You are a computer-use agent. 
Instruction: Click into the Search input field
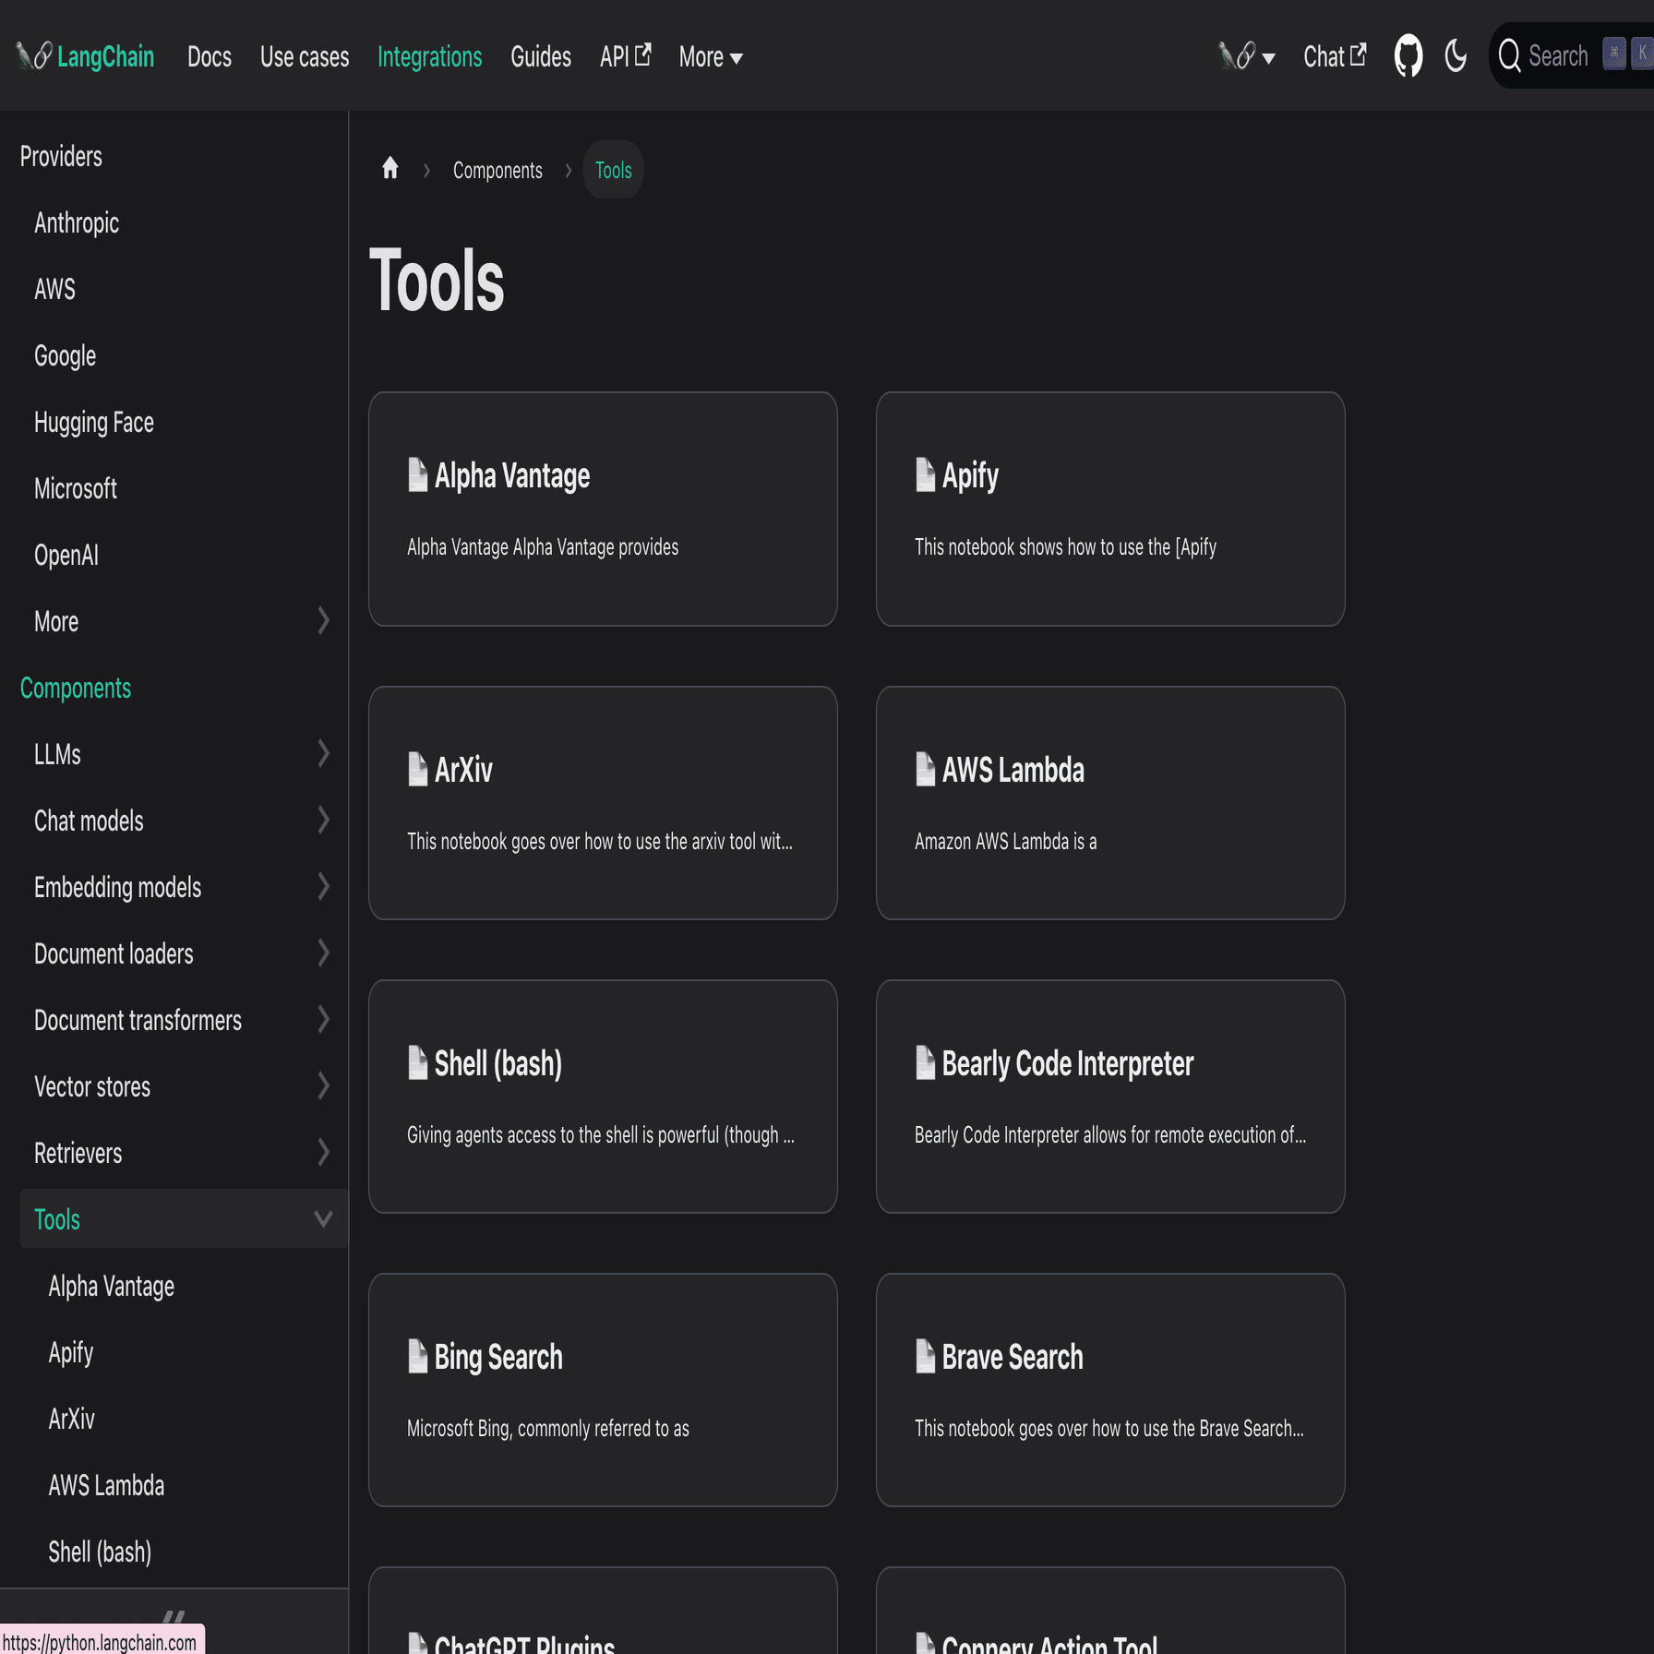pos(1572,56)
